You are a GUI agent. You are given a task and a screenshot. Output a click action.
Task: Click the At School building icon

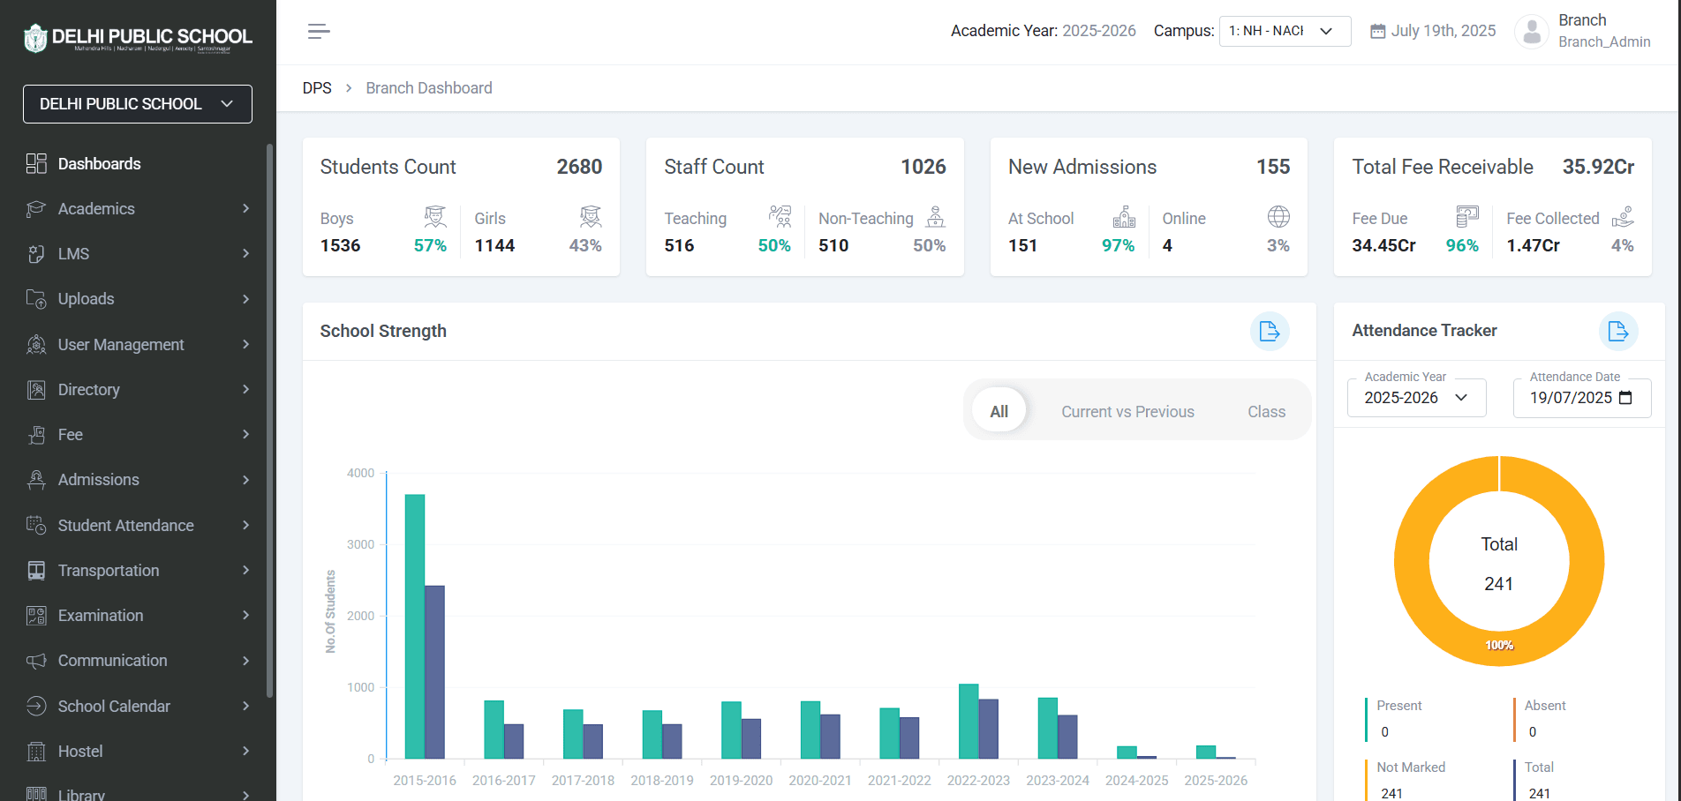(x=1124, y=216)
